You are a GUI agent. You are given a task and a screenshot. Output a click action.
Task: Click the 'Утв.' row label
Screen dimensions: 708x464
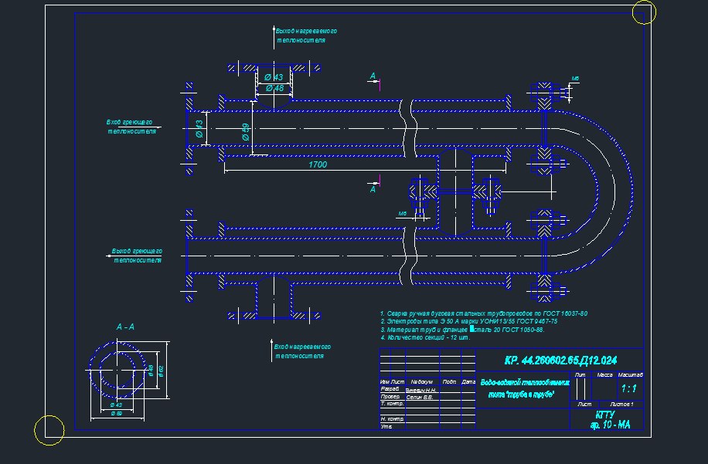click(x=386, y=426)
